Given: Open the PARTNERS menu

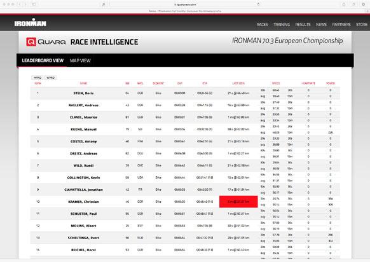Looking at the screenshot, I should click(x=341, y=24).
